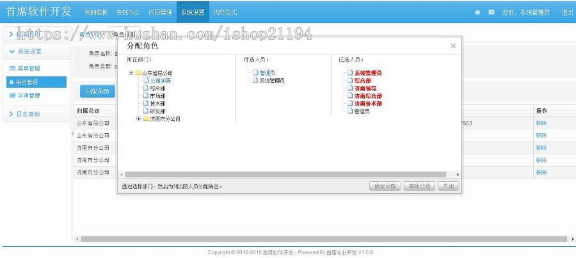The image size is (576, 258).
Task: Click the grid icon next to the home icon
Action: [491, 12]
